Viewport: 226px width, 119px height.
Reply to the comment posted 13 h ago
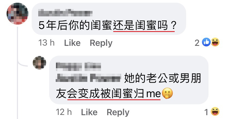click(x=101, y=43)
